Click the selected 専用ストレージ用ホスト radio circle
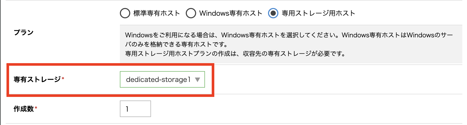Screen dimensions: 467x125 tap(273, 13)
